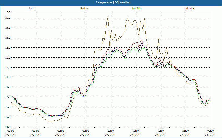Click the 14,0 y-axis value
This screenshot has height=138, width=222.
click(x=8, y=127)
